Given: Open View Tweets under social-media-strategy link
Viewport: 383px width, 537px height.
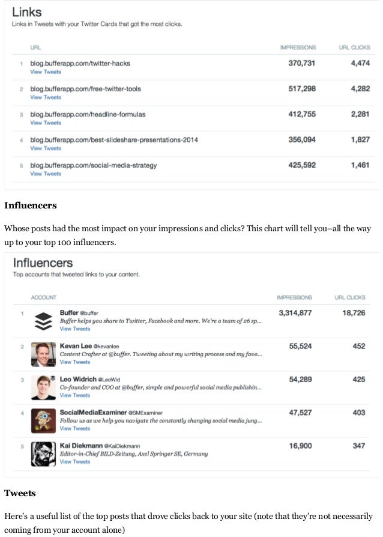Looking at the screenshot, I should point(46,174).
